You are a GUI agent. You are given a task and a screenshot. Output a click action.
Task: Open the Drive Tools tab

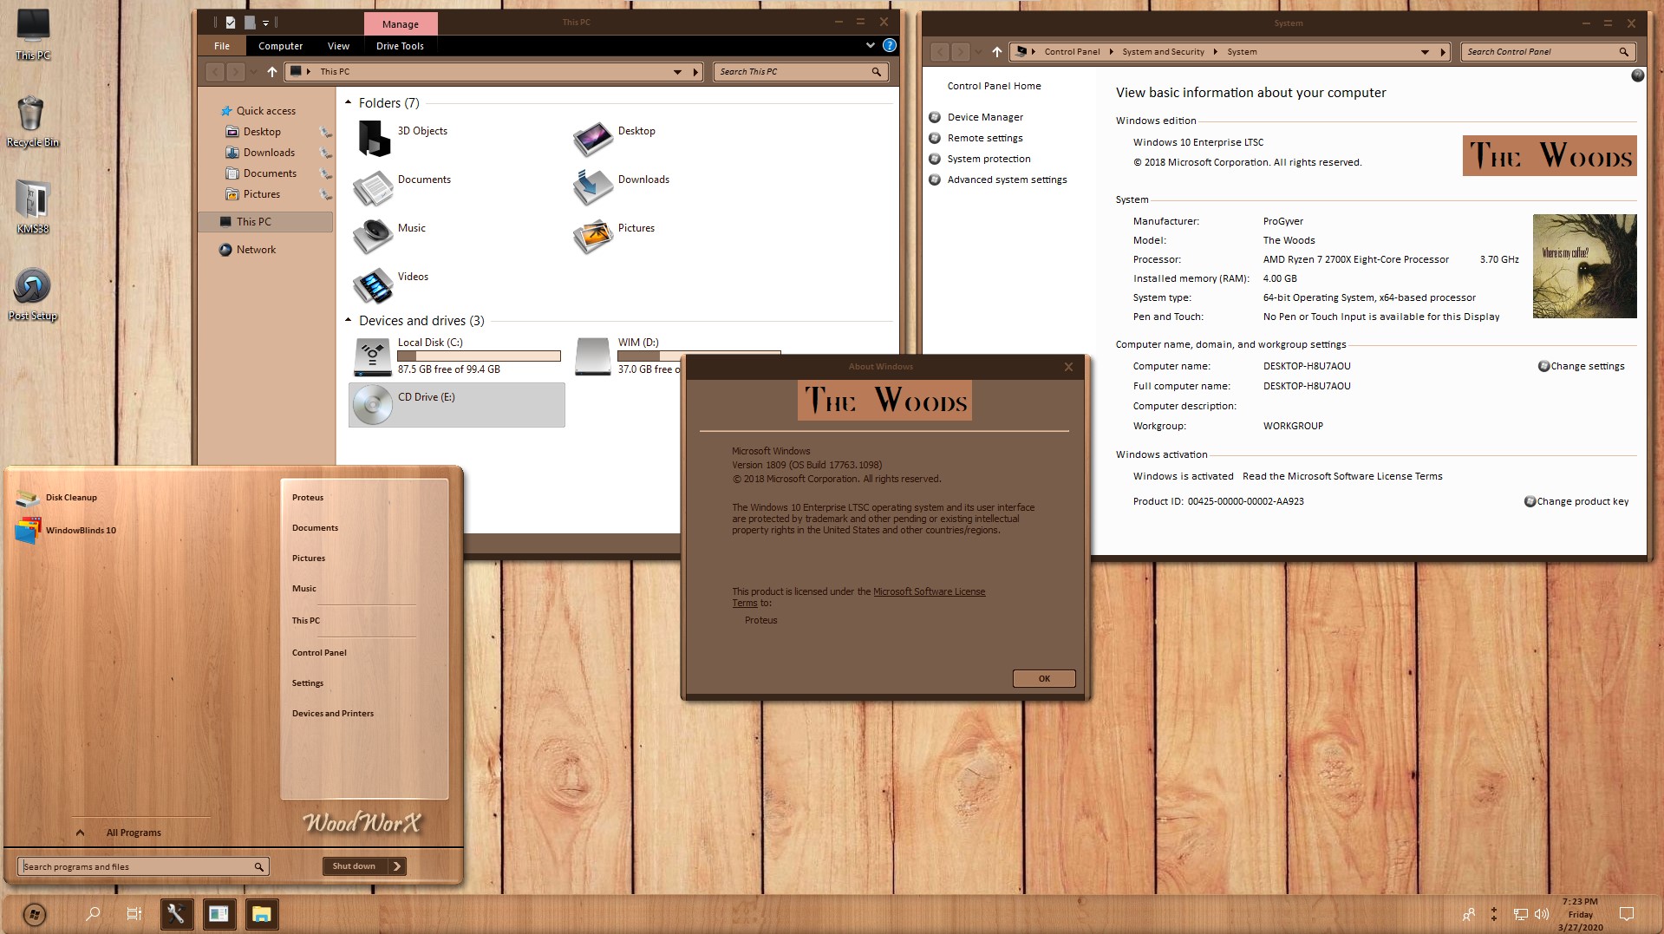point(400,46)
